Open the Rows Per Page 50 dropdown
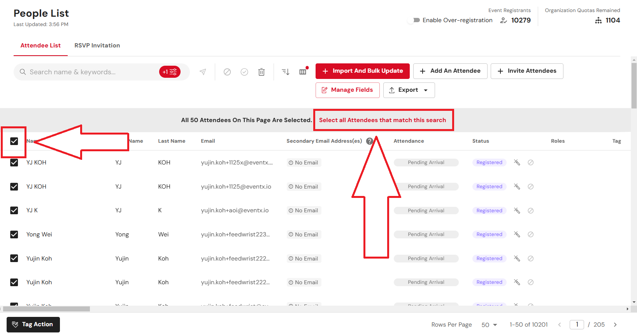The image size is (637, 334). click(x=489, y=325)
